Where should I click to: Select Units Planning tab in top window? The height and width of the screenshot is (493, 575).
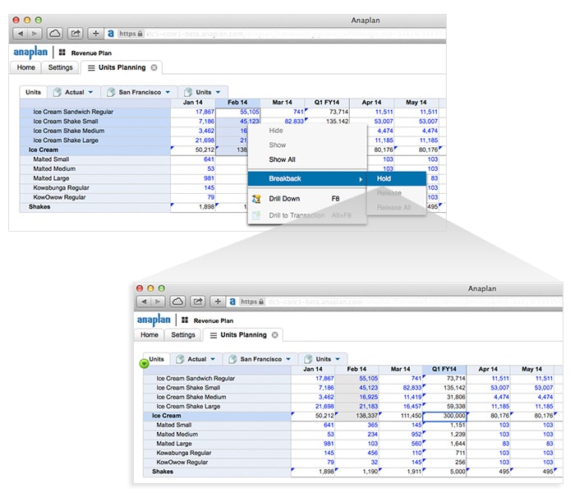click(122, 67)
